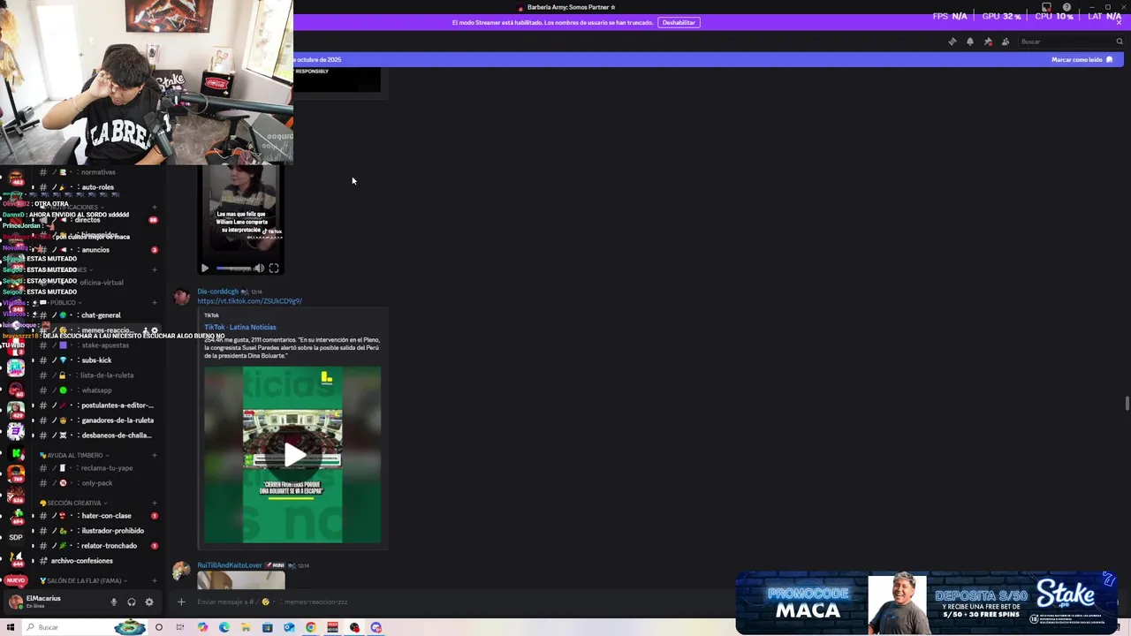Open settings gear on memes-reaccion channel
Screen dimensions: 1131x636
coord(156,330)
